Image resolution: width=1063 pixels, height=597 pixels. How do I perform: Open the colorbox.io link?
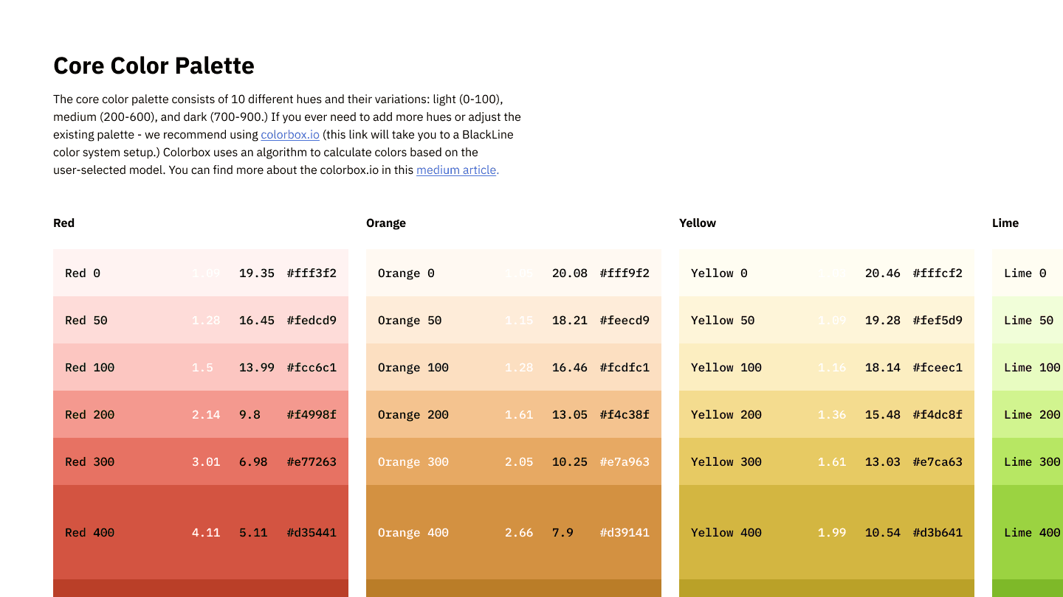click(x=290, y=135)
